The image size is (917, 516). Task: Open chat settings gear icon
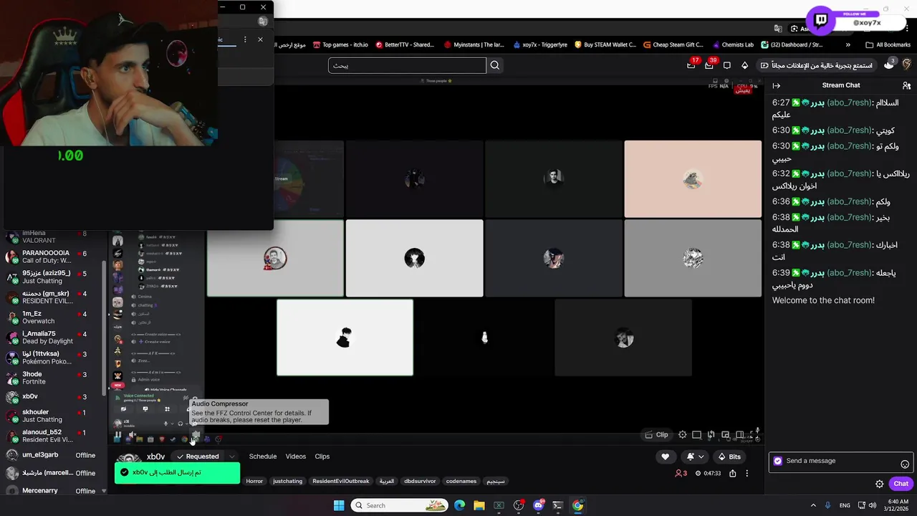point(880,484)
